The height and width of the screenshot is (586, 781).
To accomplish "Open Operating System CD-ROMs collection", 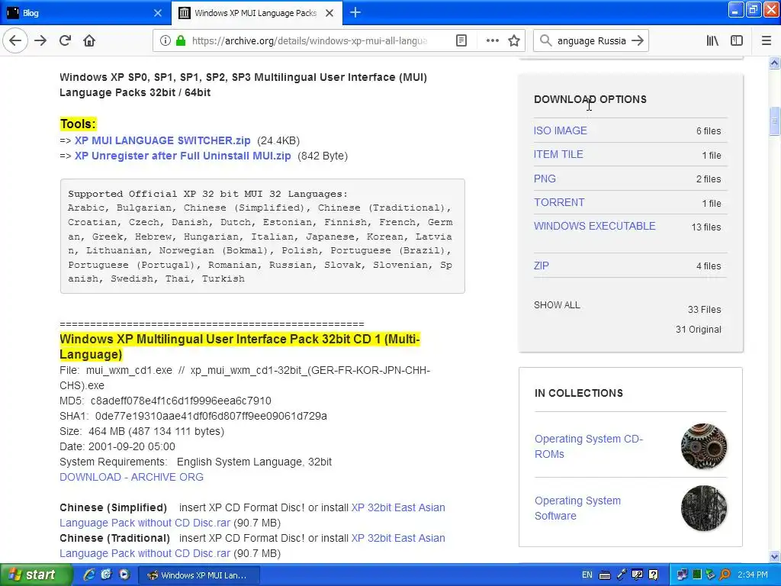I will point(589,446).
